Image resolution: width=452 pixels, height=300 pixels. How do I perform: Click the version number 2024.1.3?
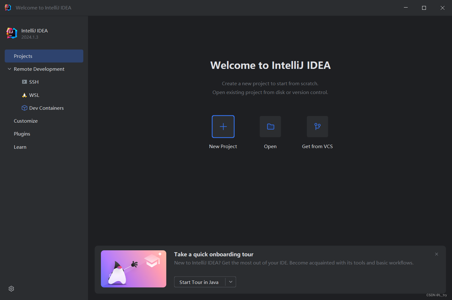[30, 37]
